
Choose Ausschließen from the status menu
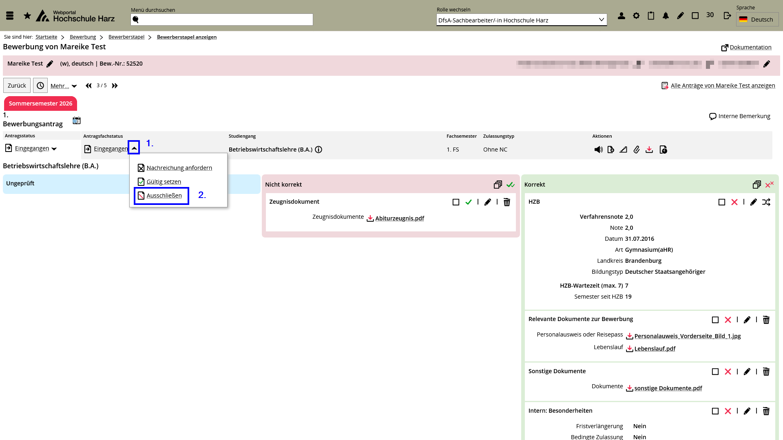164,196
